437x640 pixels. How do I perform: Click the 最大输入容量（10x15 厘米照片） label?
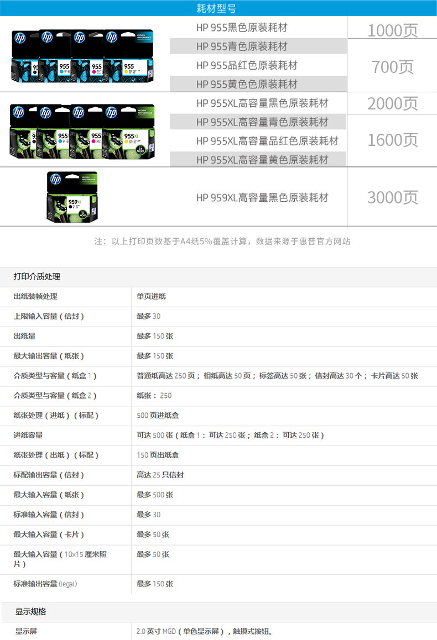pos(60,559)
